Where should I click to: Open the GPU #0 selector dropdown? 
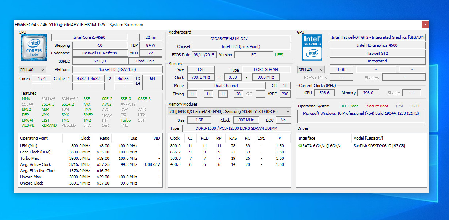311,69
